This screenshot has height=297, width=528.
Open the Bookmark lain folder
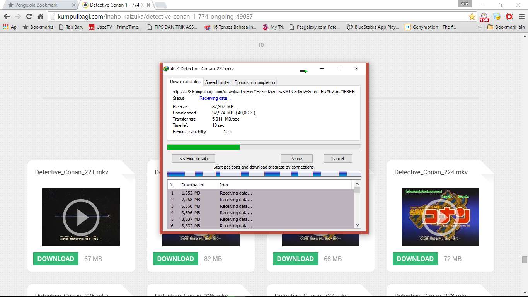(506, 27)
